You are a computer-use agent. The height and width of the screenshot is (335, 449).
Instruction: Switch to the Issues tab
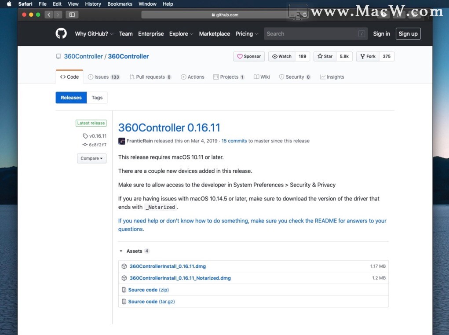pos(104,77)
